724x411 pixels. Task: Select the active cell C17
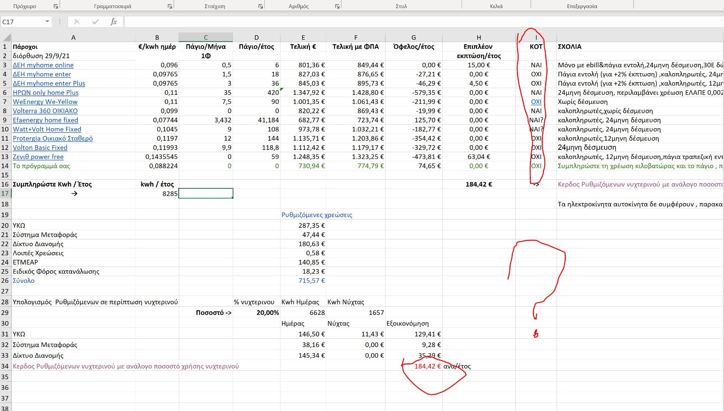tap(206, 193)
